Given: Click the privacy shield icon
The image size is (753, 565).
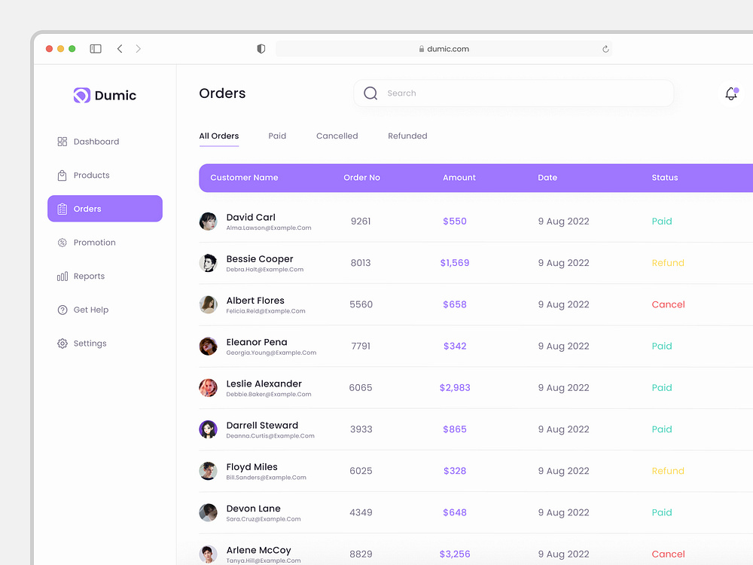Looking at the screenshot, I should pyautogui.click(x=261, y=49).
